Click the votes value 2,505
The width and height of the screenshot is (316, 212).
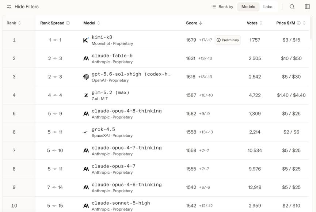tap(255, 58)
